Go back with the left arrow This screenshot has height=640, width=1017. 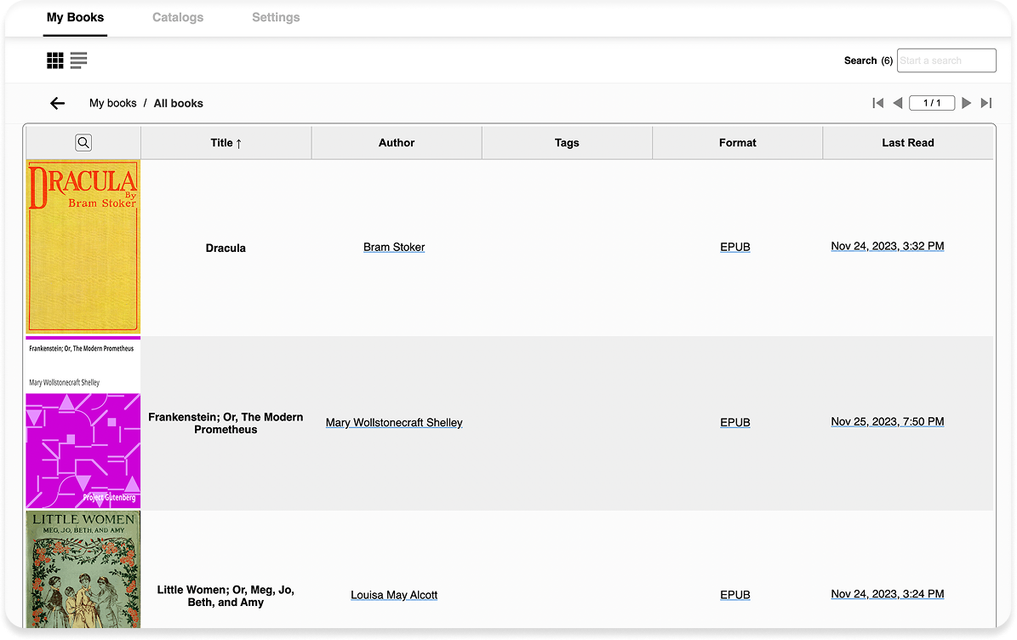coord(58,103)
